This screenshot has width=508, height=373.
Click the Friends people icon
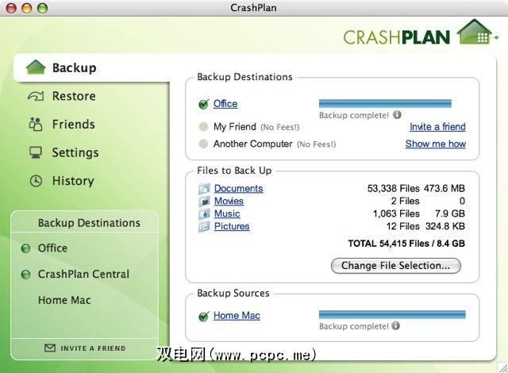point(36,125)
